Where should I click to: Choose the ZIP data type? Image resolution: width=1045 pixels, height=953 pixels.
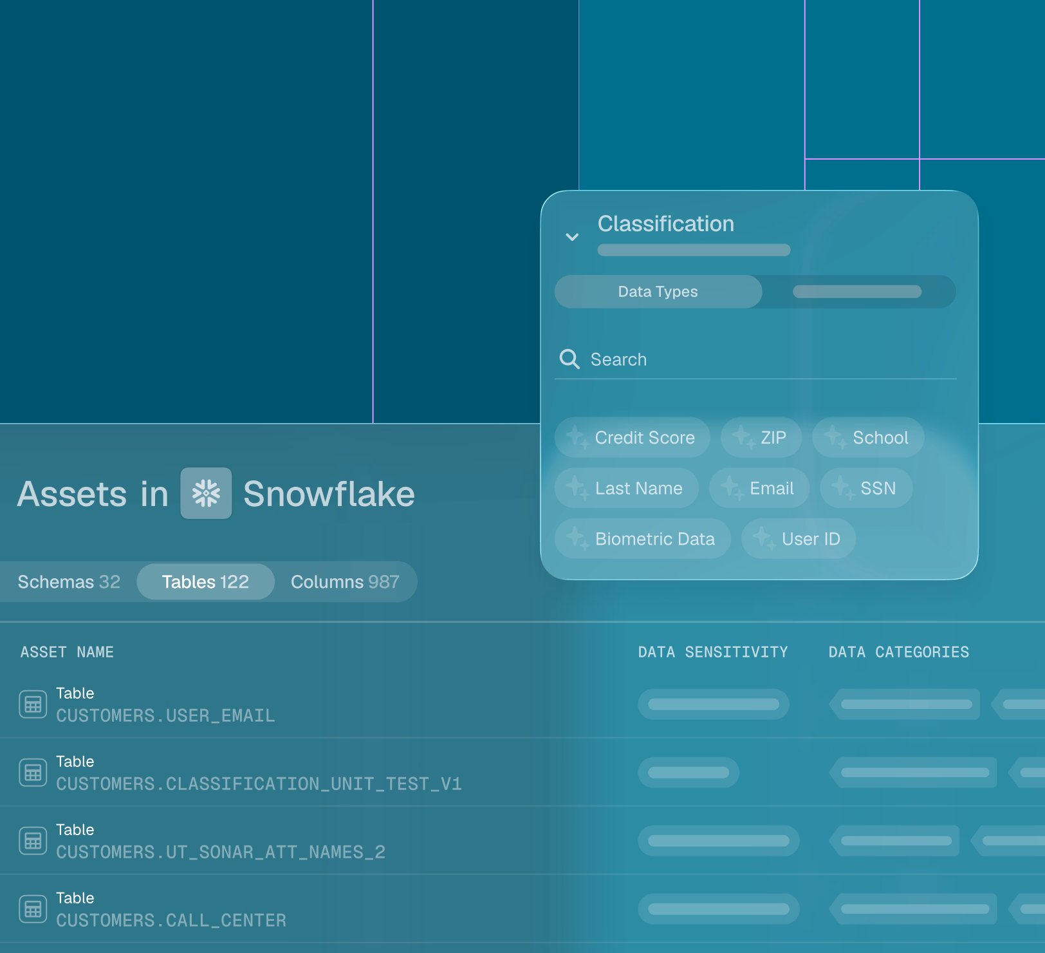[761, 437]
